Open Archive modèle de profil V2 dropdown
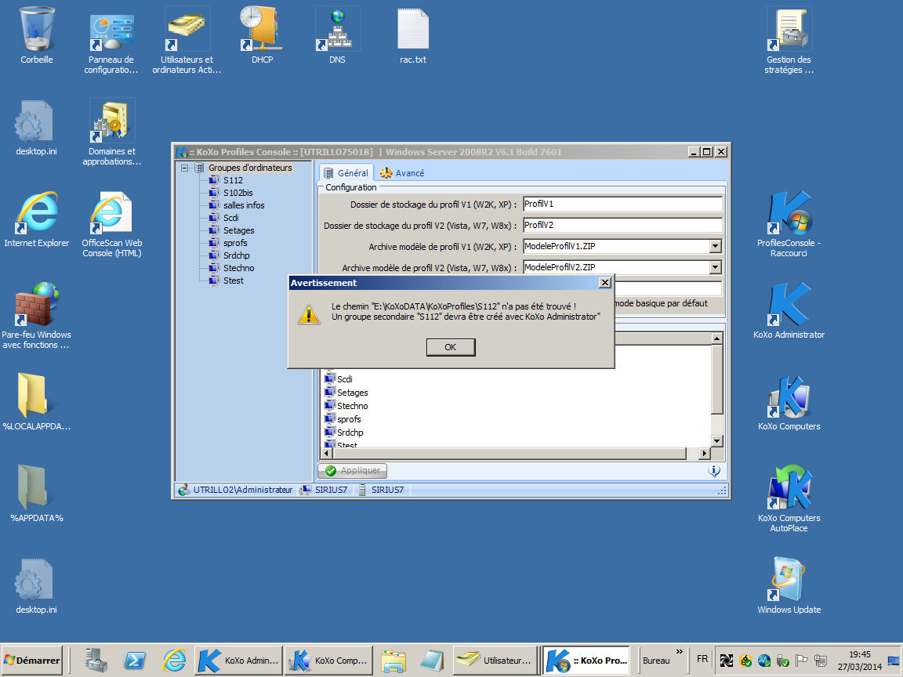 click(x=715, y=268)
